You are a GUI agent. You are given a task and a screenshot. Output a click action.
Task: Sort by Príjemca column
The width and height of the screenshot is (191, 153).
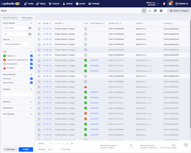[168, 24]
